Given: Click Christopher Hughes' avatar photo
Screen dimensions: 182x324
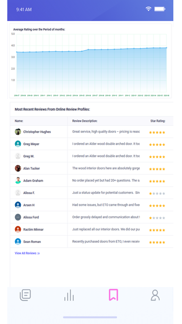Looking at the screenshot, I should click(x=18, y=131).
